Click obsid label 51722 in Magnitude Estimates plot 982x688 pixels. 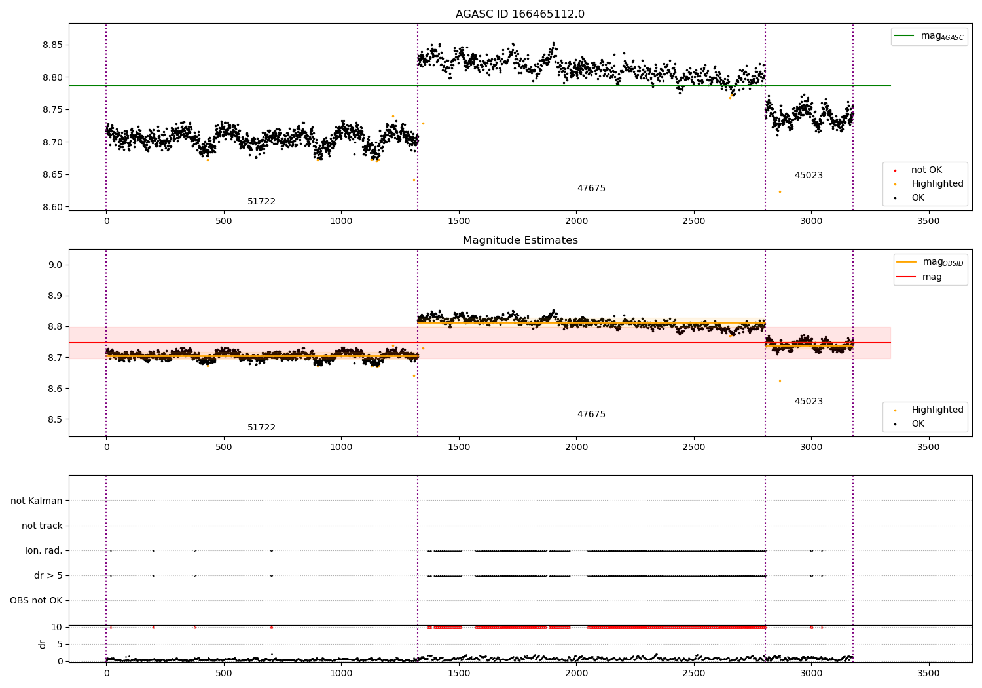[261, 428]
